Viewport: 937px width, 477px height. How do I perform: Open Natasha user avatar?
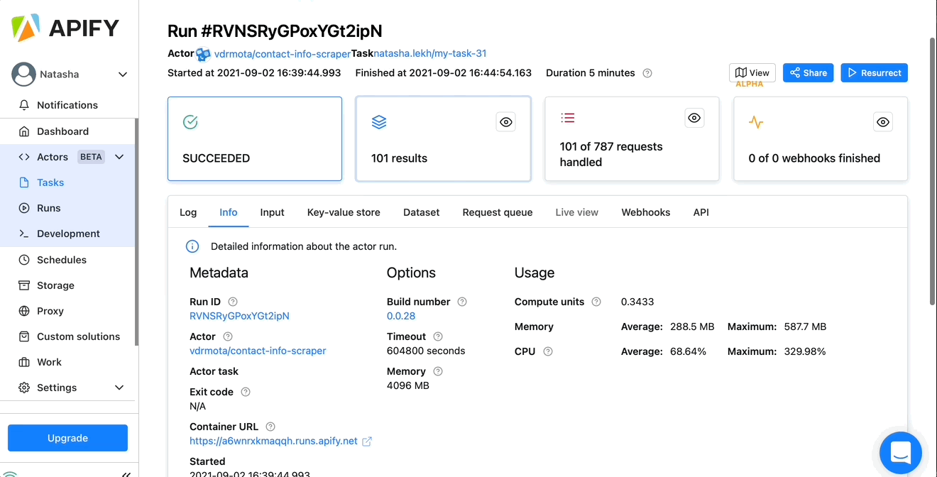pos(23,74)
